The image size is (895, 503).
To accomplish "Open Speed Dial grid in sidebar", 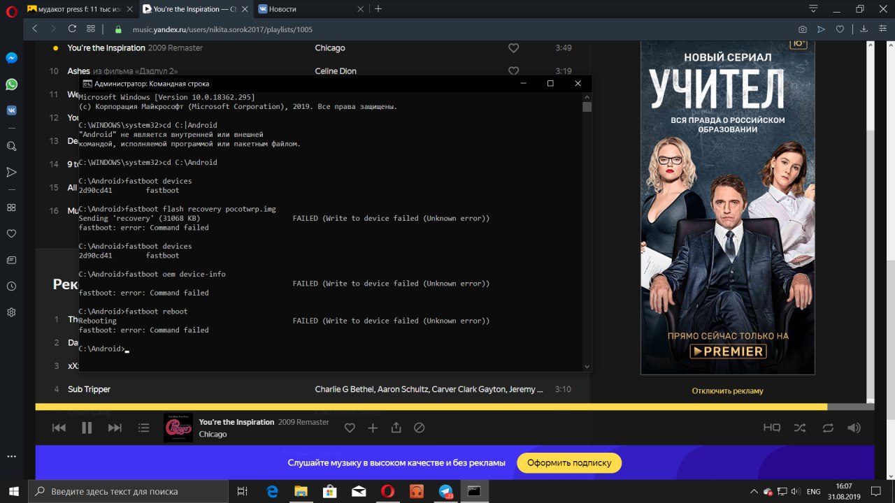I will pos(11,207).
